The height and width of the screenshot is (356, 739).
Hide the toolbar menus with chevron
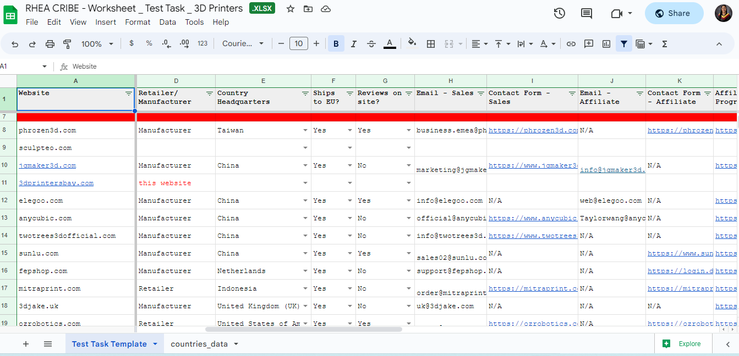pos(719,44)
